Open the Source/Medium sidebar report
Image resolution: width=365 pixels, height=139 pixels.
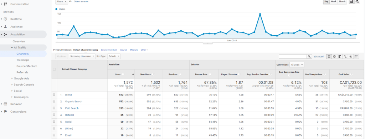27,66
